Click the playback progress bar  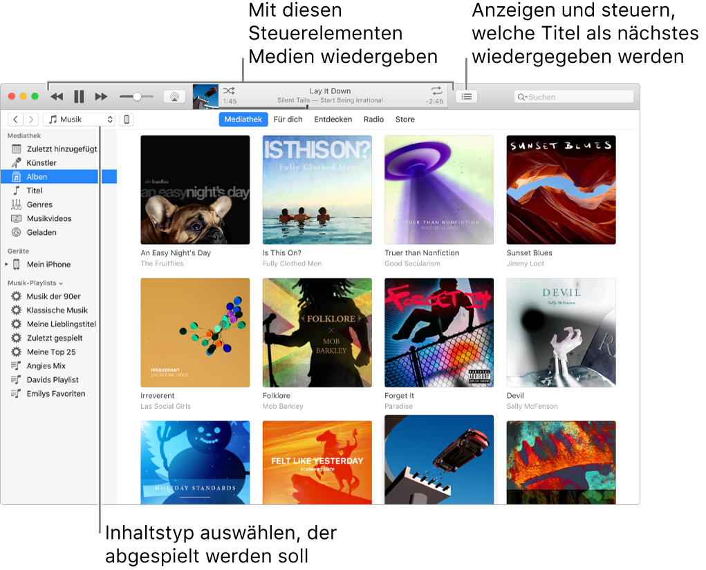(331, 107)
